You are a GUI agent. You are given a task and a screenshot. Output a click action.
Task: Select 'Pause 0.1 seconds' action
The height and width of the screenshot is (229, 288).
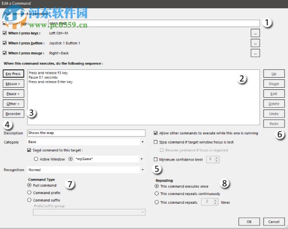pos(43,77)
